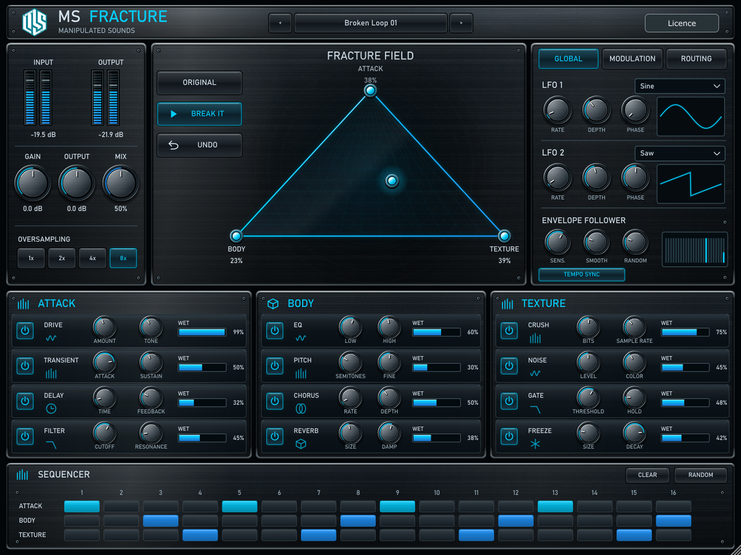Viewport: 741px width, 555px height.
Task: Open the Broken Loop 01 preset selector
Action: click(x=371, y=23)
